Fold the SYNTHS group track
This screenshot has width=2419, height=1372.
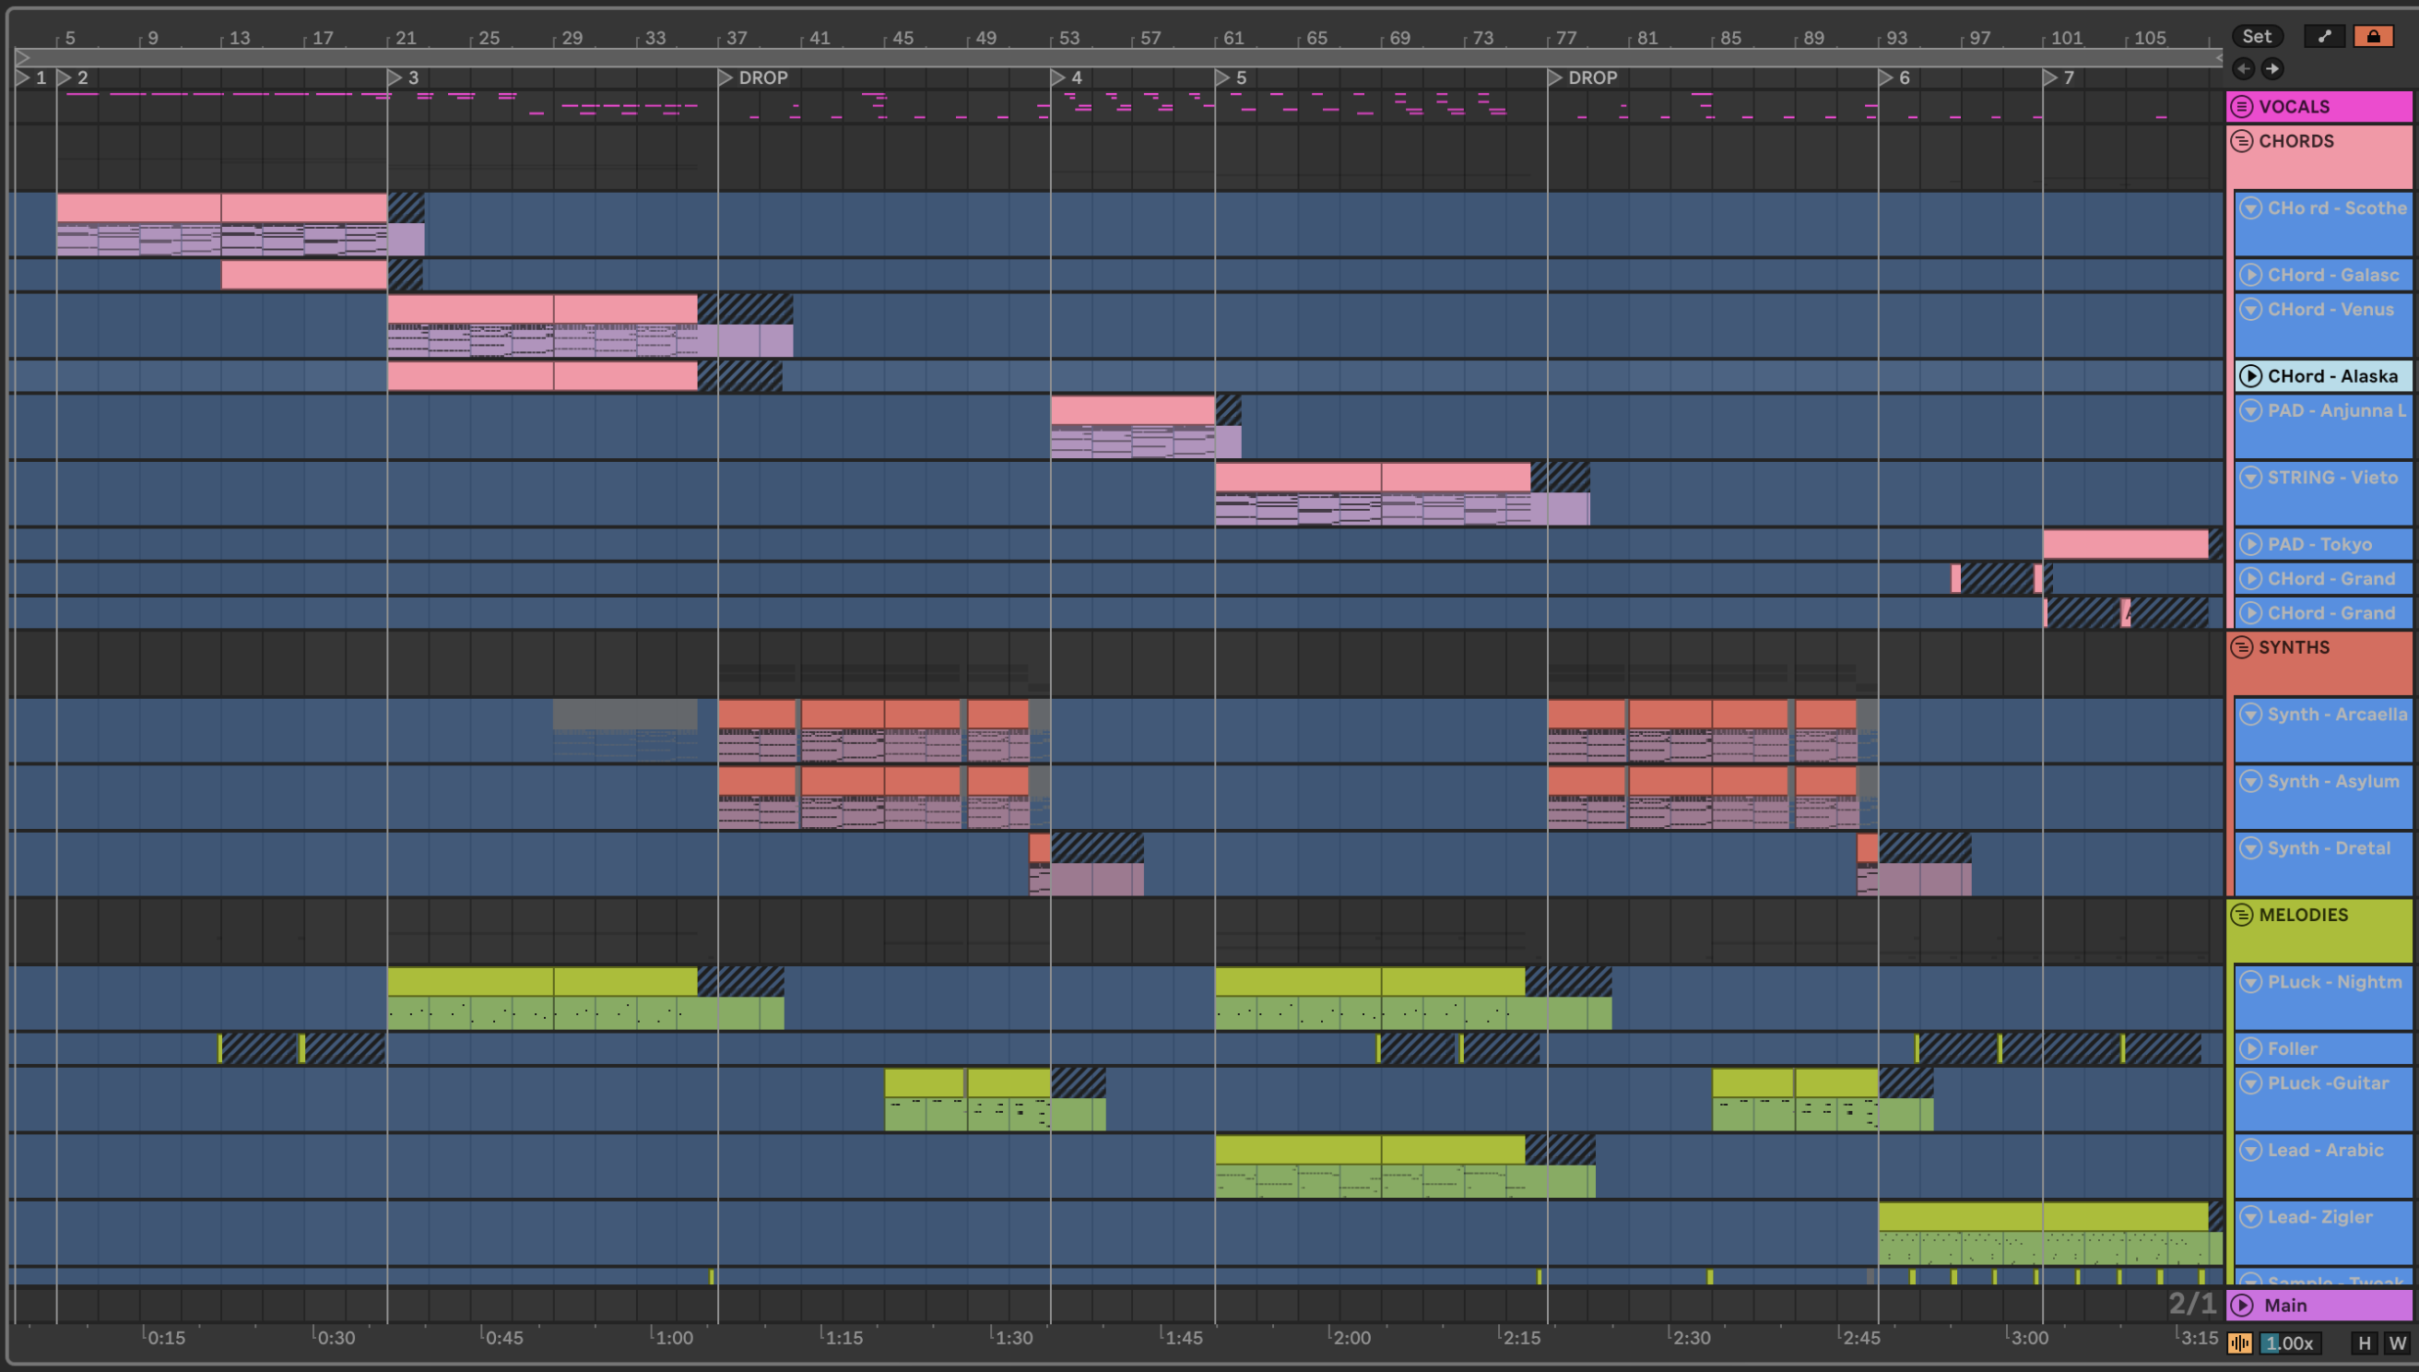(2242, 647)
